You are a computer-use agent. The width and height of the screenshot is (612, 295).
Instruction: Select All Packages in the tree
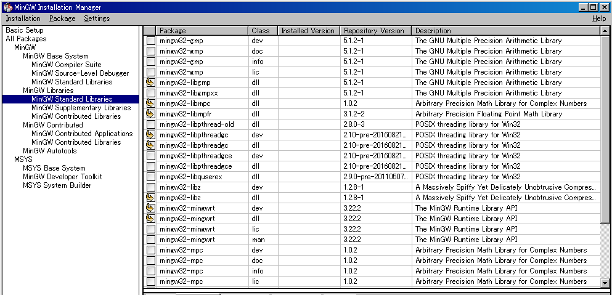coord(26,39)
